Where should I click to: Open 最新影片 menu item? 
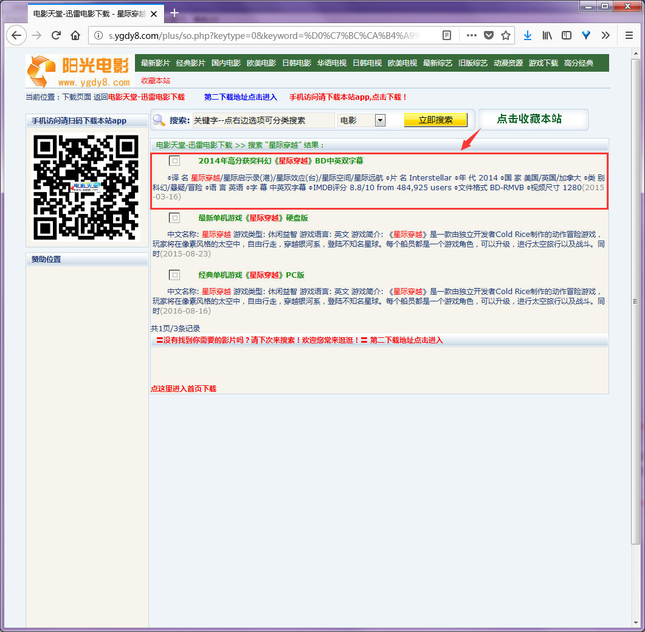point(155,63)
